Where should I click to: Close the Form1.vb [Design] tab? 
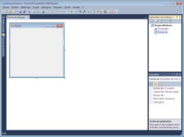click(28, 17)
